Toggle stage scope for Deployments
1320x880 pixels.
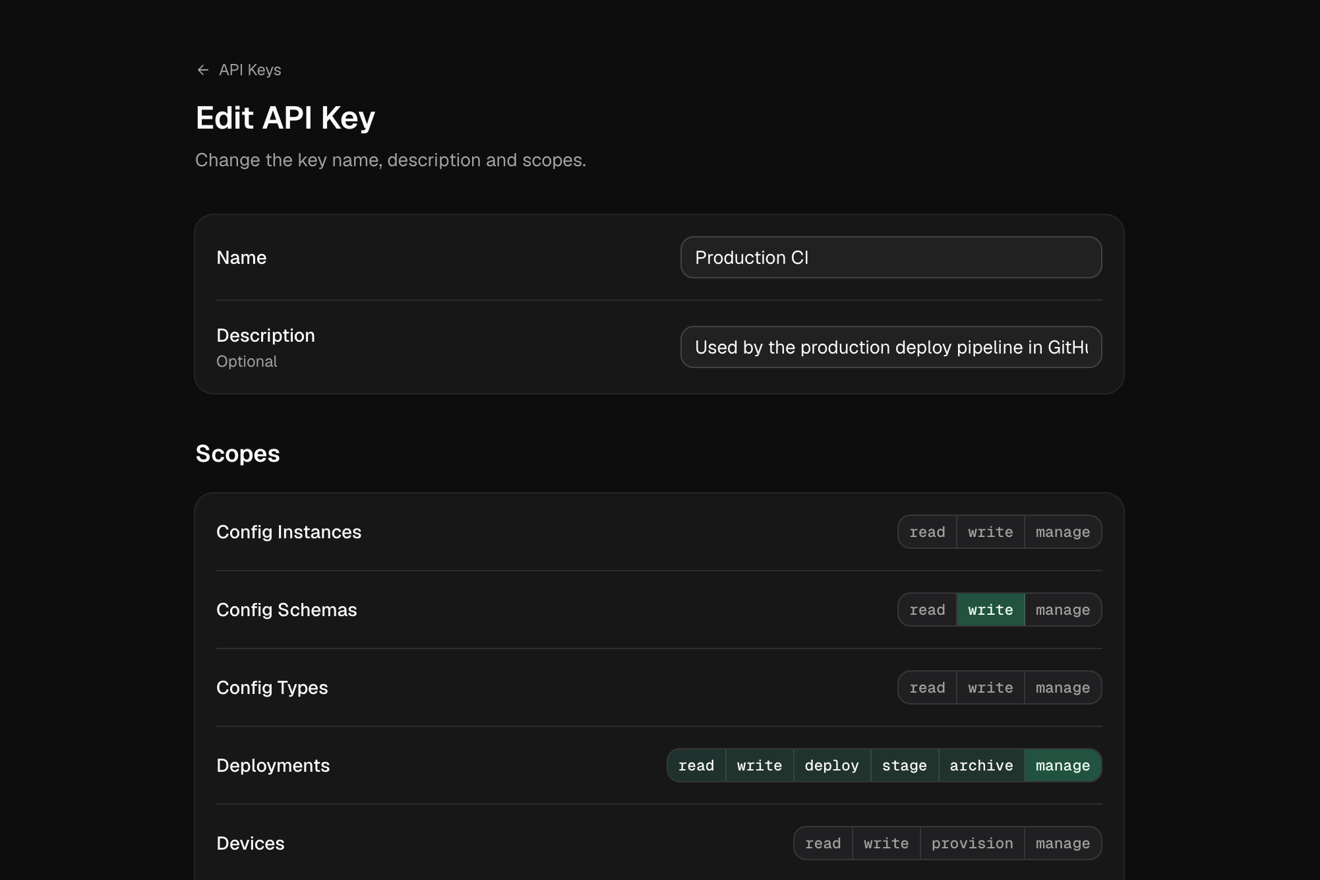(x=905, y=765)
